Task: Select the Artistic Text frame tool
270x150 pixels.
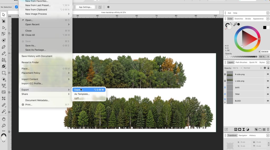Action: click(x=4, y=86)
